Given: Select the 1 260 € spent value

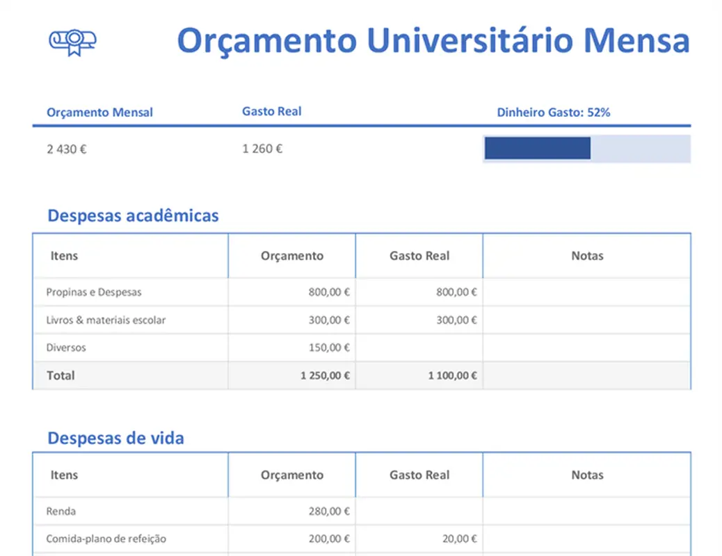Looking at the screenshot, I should pyautogui.click(x=262, y=148).
